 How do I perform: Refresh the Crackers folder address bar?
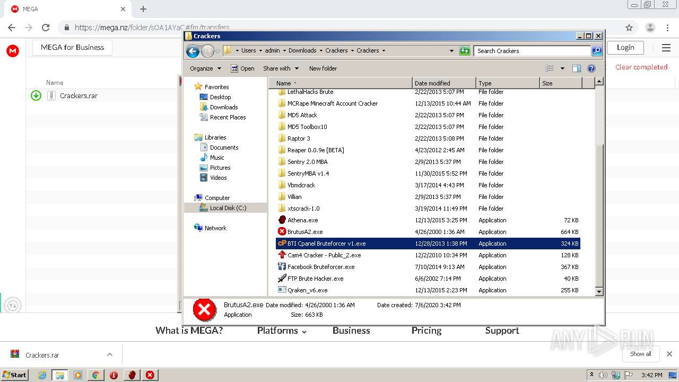[x=465, y=51]
